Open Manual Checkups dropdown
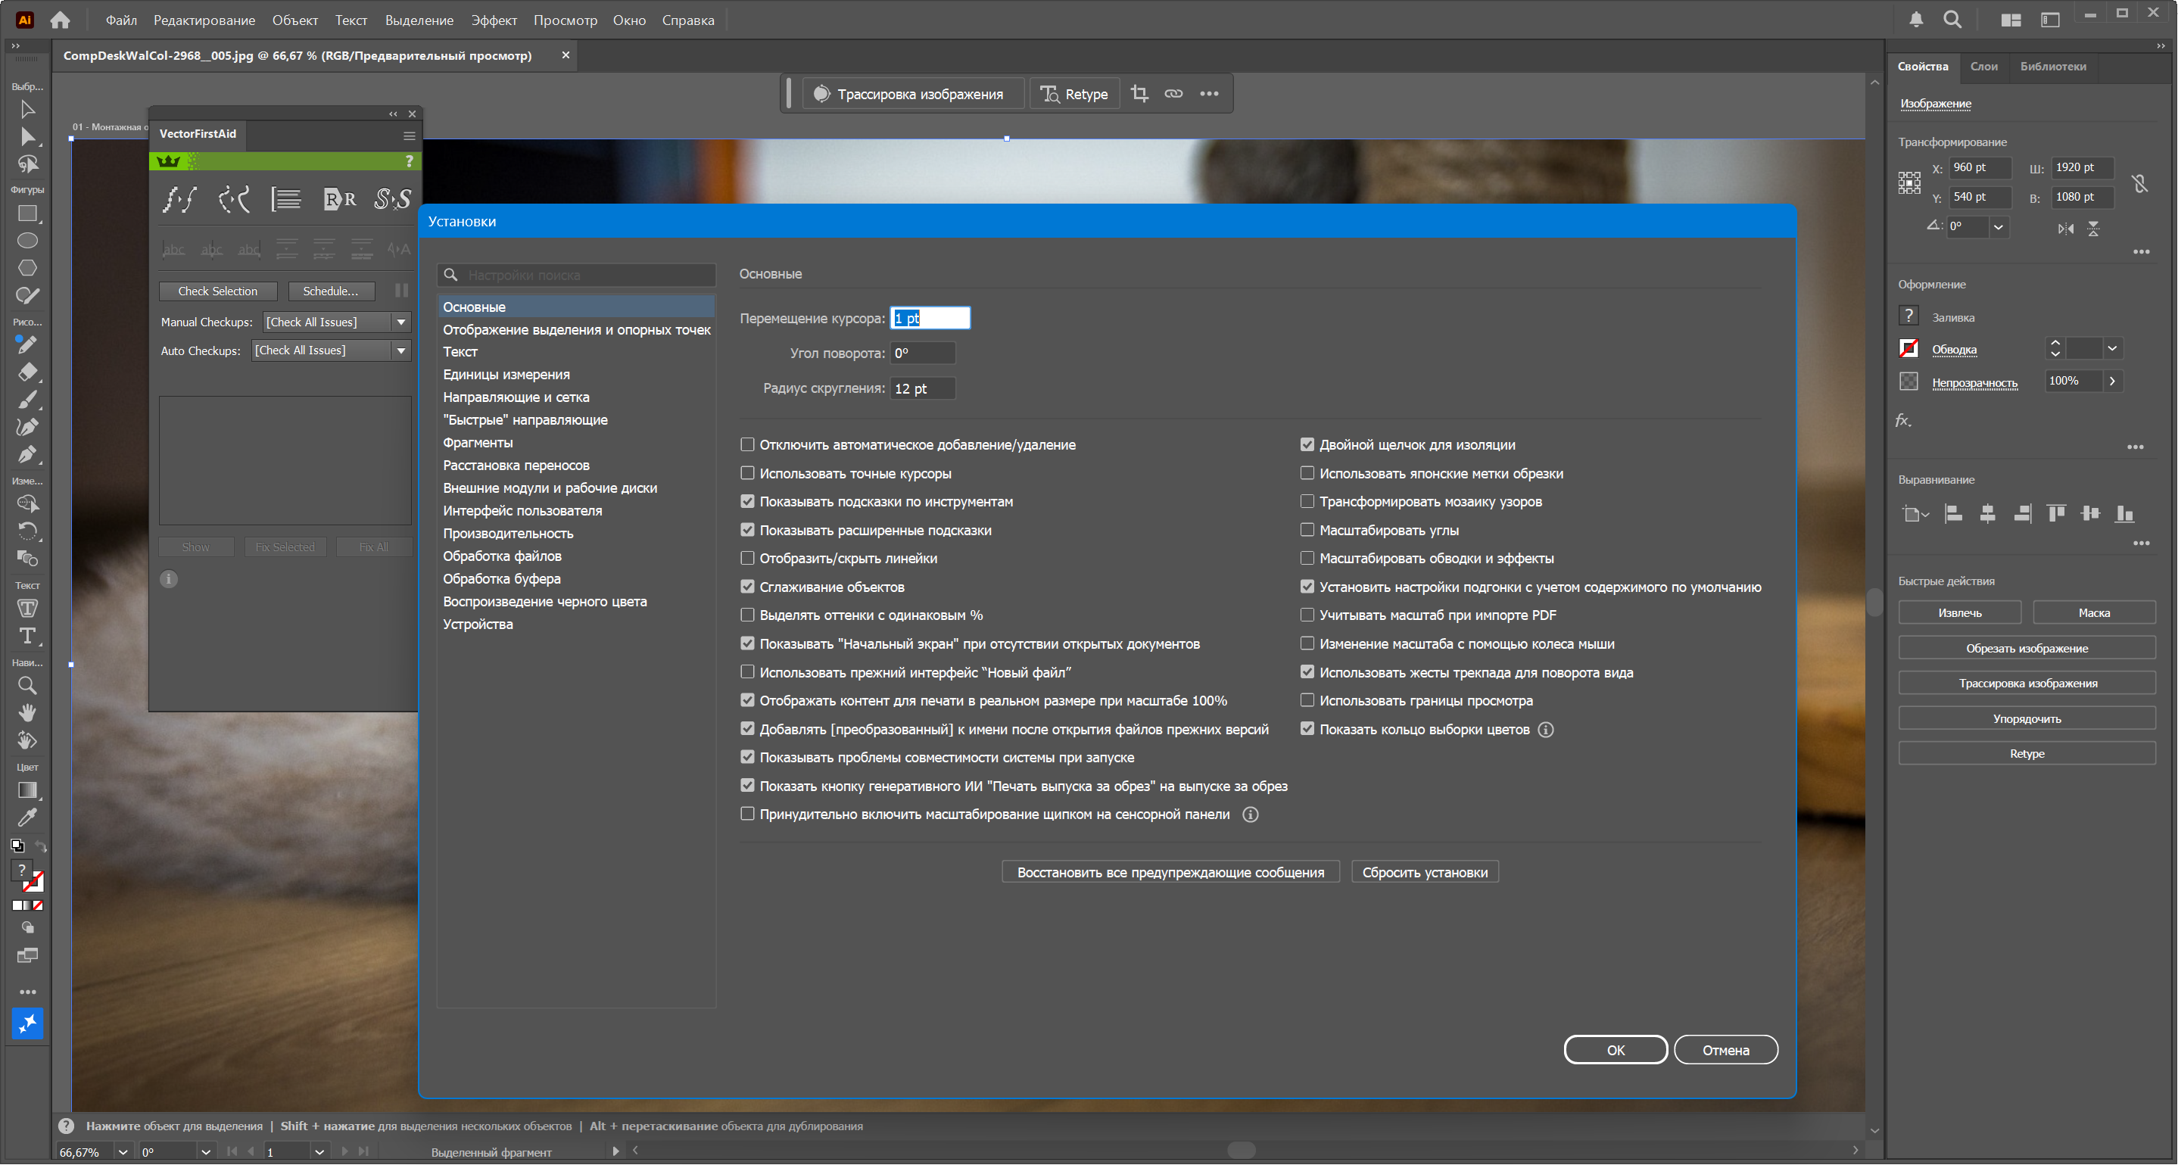Image resolution: width=2178 pixels, height=1165 pixels. point(400,322)
